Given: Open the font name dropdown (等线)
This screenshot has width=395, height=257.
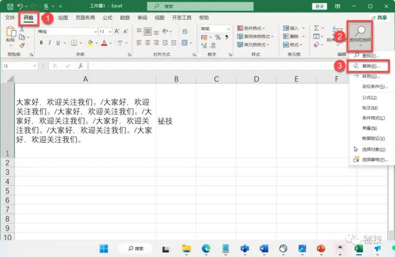Looking at the screenshot, I should (x=96, y=32).
